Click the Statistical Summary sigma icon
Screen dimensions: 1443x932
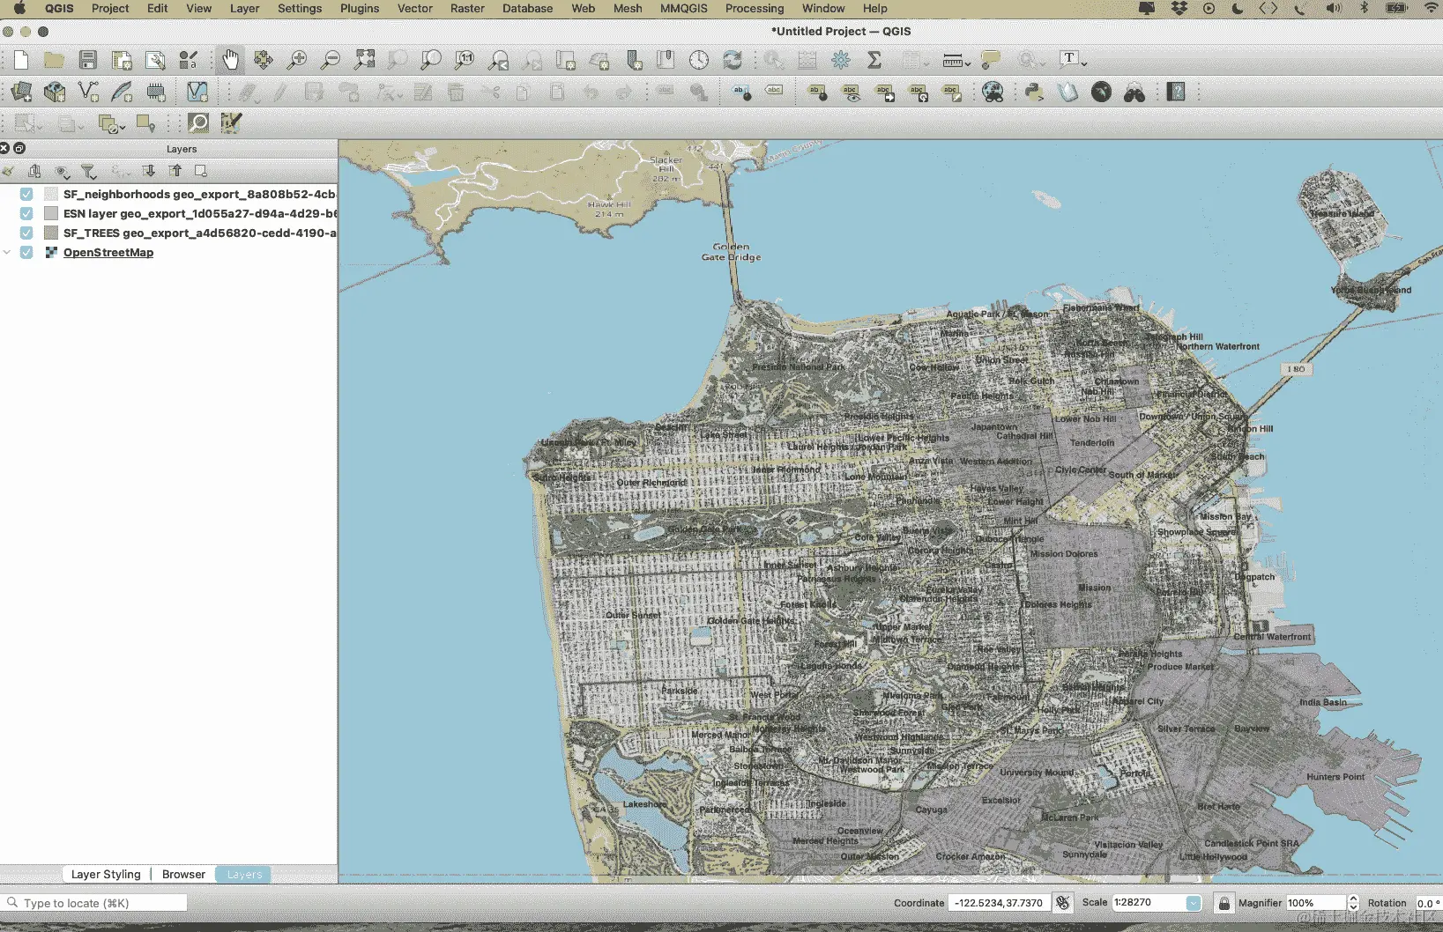pyautogui.click(x=874, y=60)
